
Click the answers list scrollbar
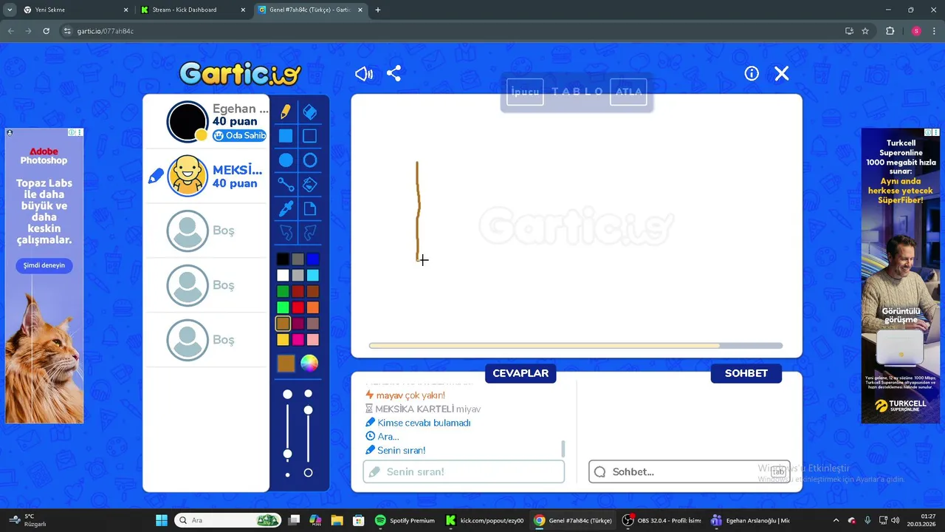click(563, 448)
